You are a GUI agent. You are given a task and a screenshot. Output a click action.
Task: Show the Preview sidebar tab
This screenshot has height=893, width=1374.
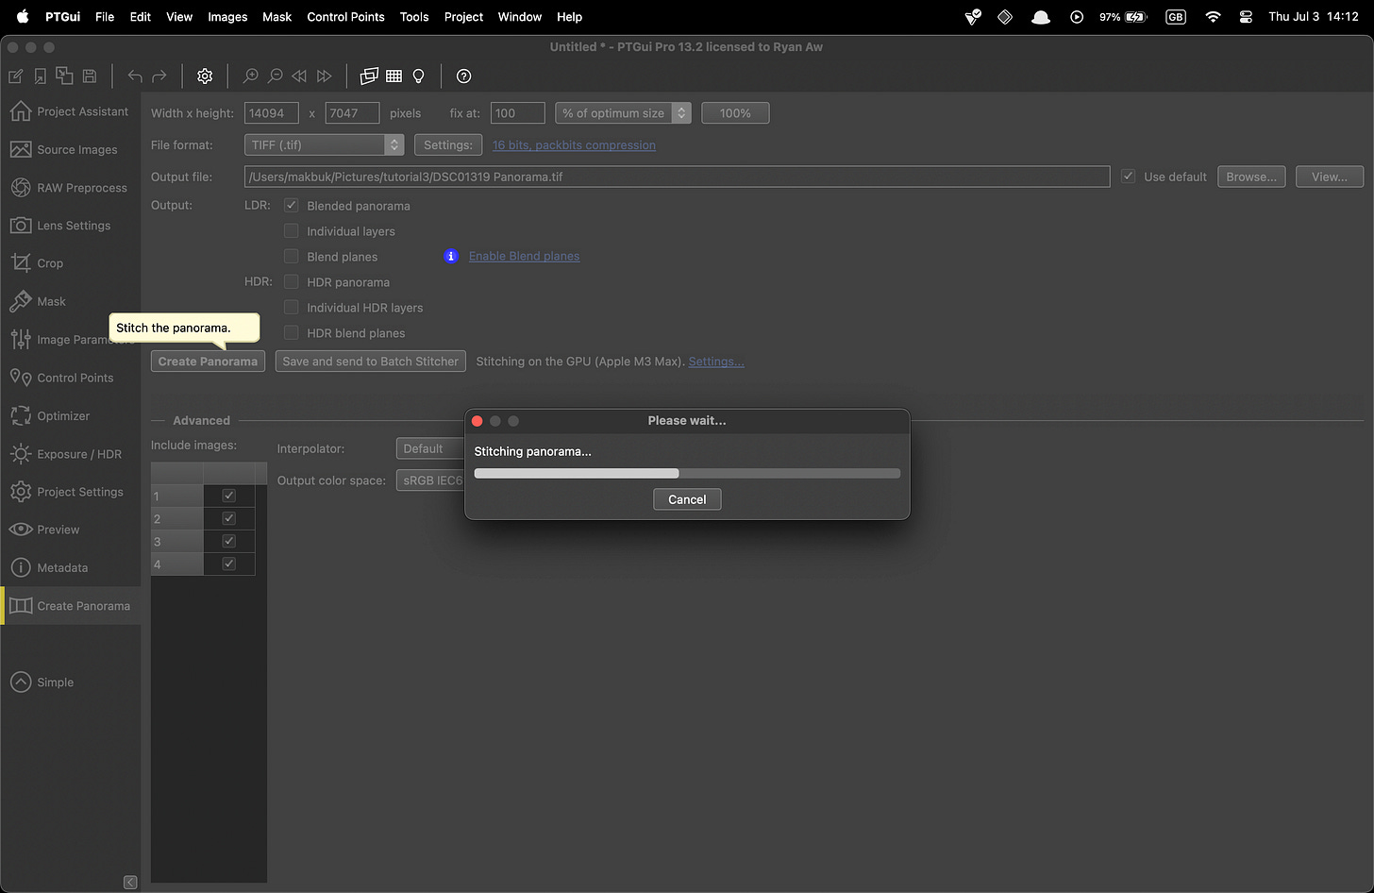coord(70,530)
